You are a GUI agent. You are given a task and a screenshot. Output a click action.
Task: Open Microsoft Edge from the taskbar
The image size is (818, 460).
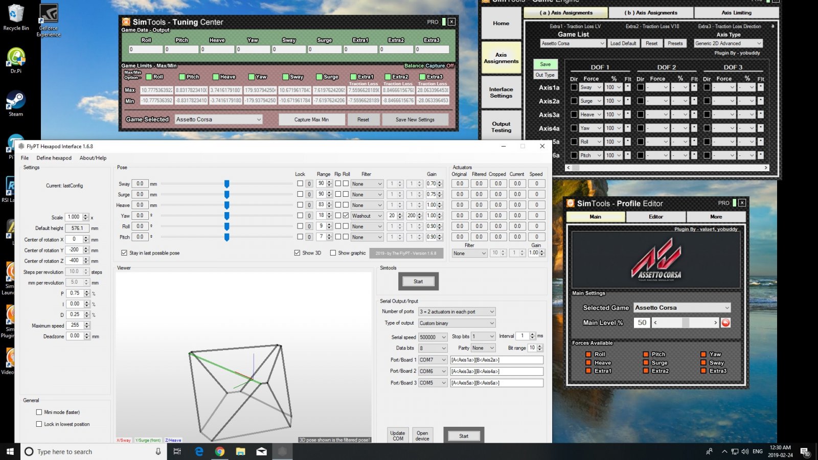199,451
